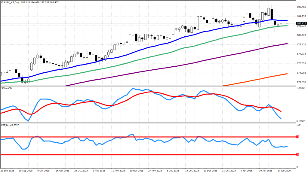Viewport: 308px width, 173px height.
Task: Select the orange moving average line
Action: click(x=256, y=79)
